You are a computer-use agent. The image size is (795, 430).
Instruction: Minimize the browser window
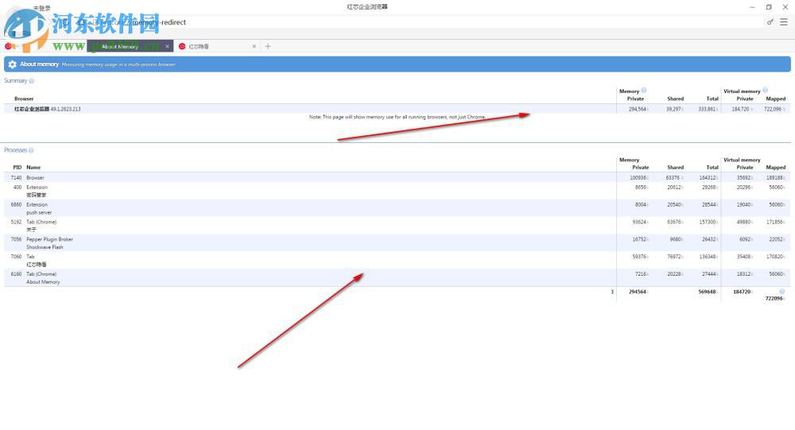point(752,7)
